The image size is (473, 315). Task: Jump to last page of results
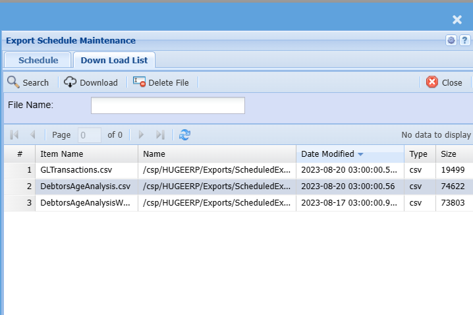[160, 134]
